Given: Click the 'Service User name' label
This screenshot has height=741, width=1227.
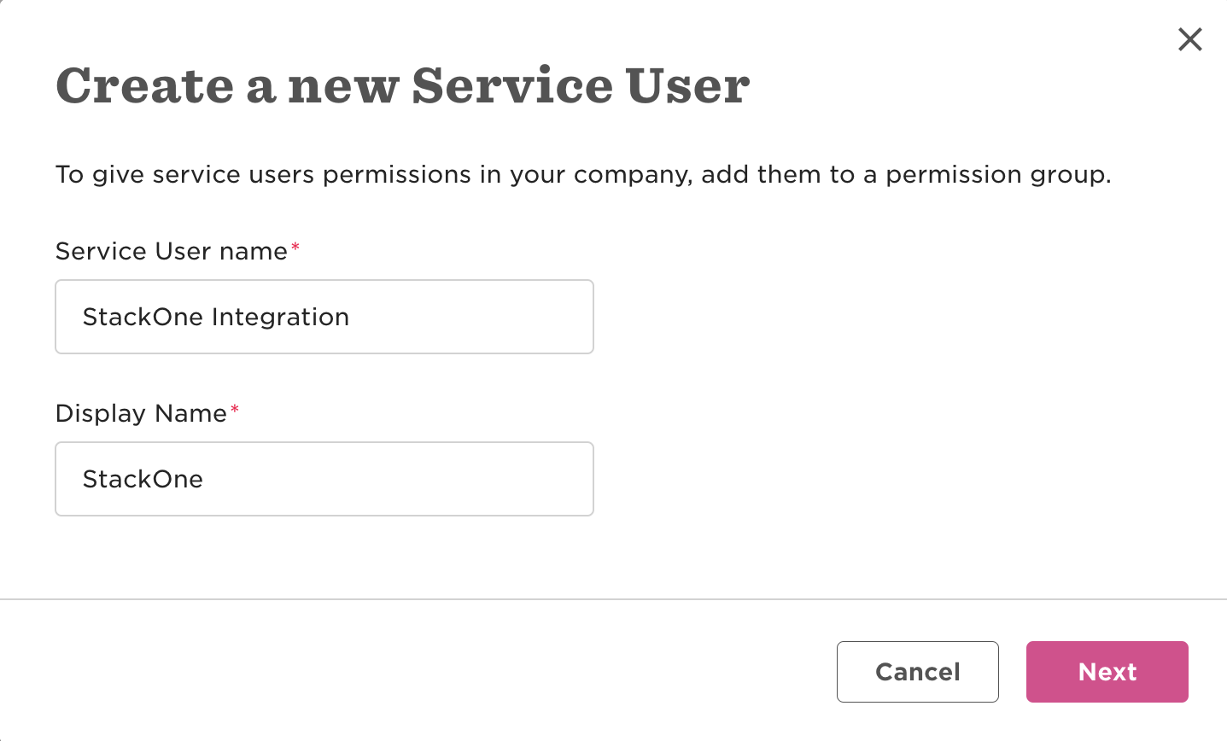Looking at the screenshot, I should click(x=172, y=251).
